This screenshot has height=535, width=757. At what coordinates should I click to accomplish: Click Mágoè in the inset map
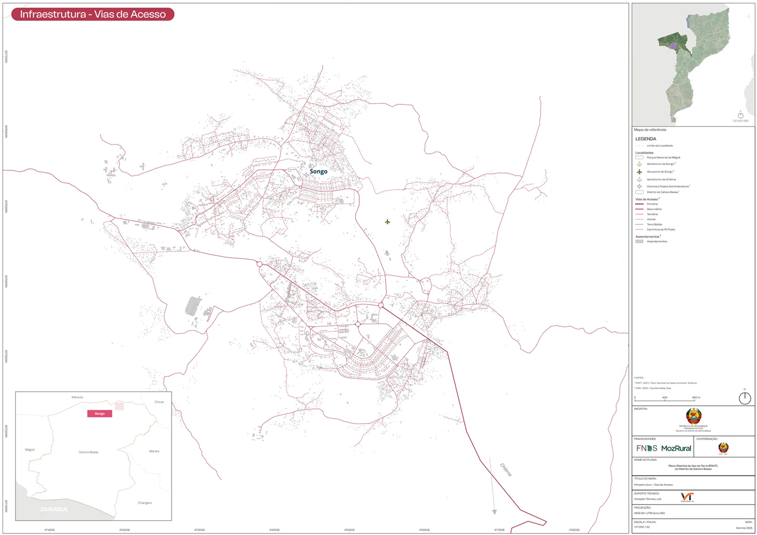tap(30, 450)
